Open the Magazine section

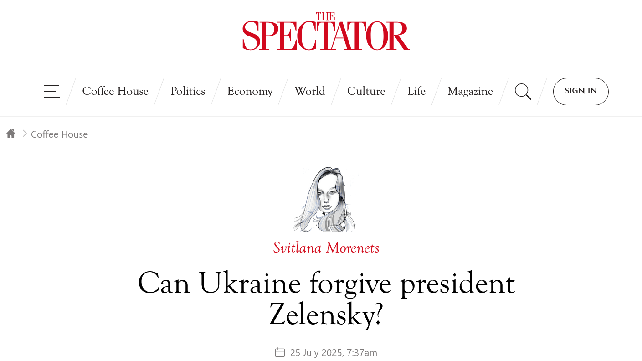coord(470,91)
